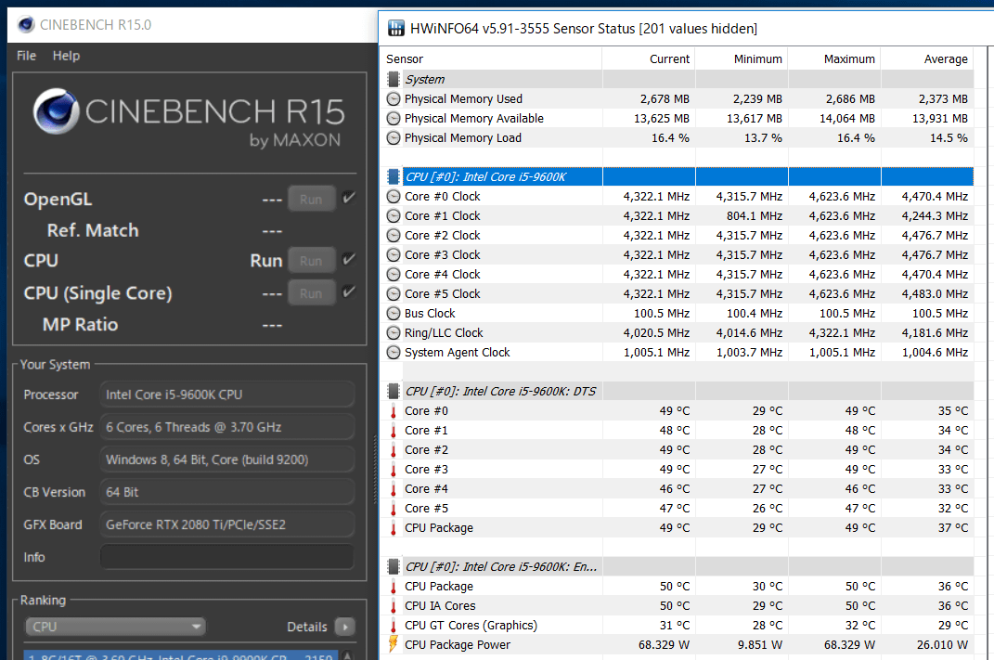Click the Minimum column header
This screenshot has height=660, width=994.
click(742, 59)
